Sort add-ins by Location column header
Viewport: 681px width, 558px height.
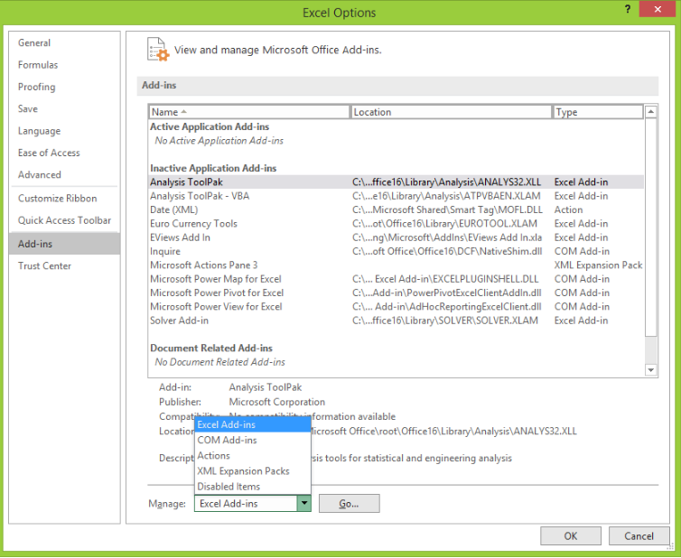tap(452, 112)
